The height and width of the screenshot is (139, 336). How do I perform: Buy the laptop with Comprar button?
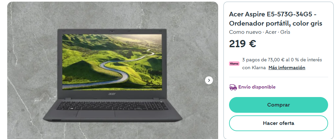pos(278,105)
